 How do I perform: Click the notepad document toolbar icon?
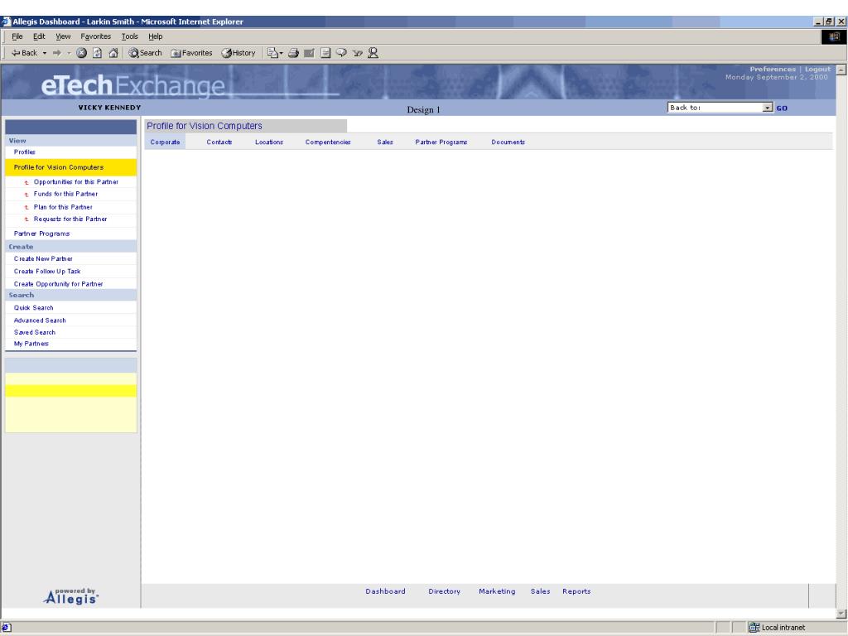point(325,53)
